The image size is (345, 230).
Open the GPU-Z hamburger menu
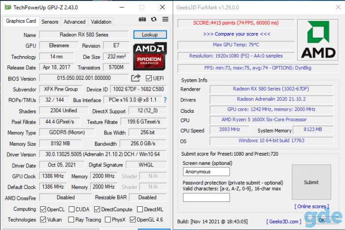[x=166, y=19]
